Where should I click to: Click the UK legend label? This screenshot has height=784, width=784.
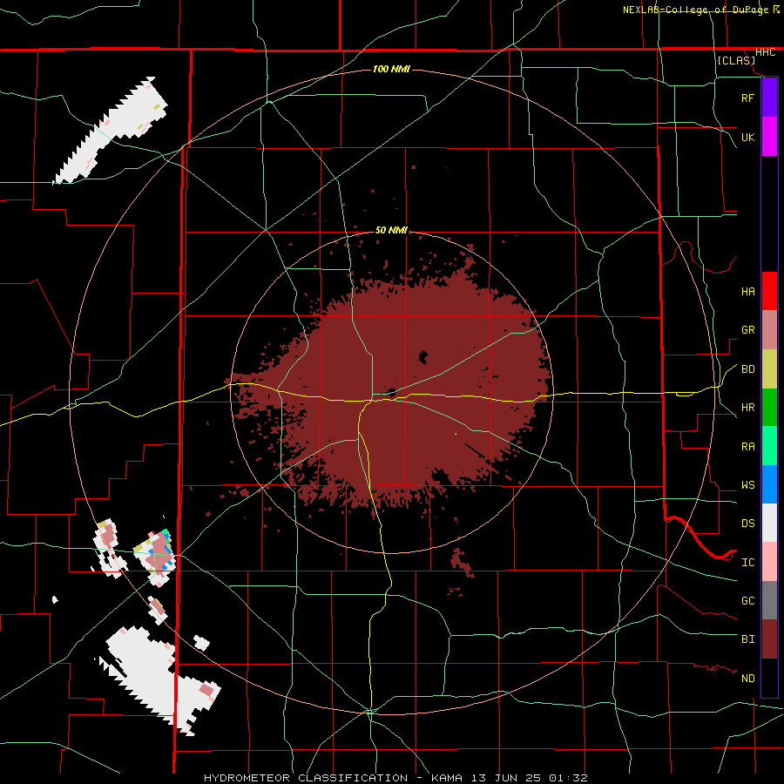tap(747, 137)
